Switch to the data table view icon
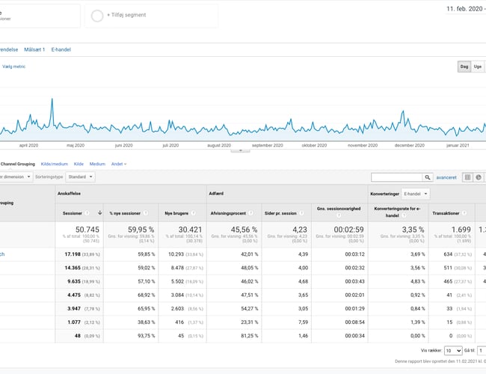 [x=467, y=177]
